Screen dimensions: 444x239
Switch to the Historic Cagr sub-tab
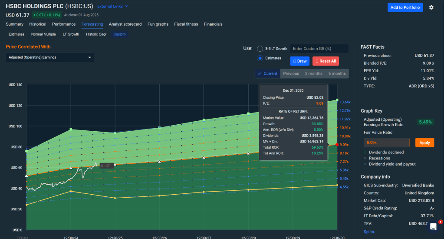point(96,34)
